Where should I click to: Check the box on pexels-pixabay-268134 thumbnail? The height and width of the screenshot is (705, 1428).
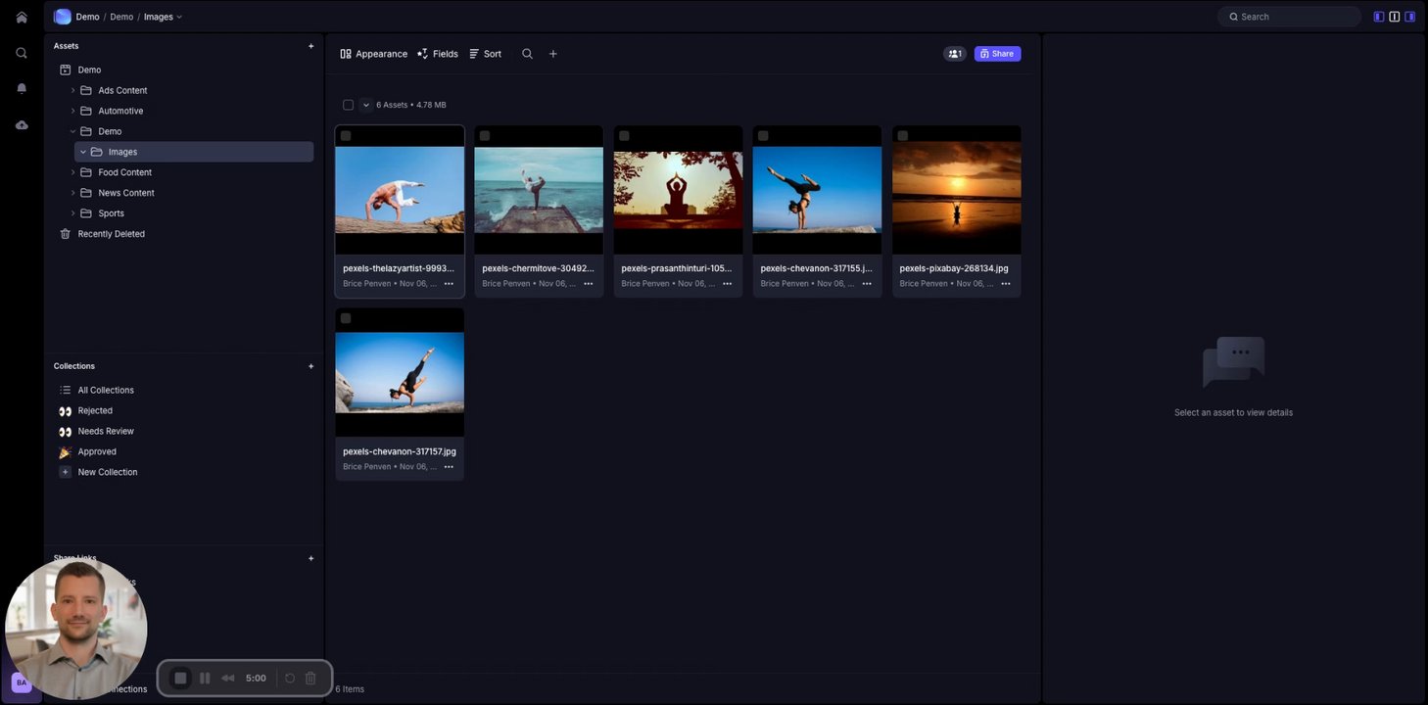coord(903,136)
